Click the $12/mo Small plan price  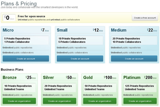(x=98, y=30)
